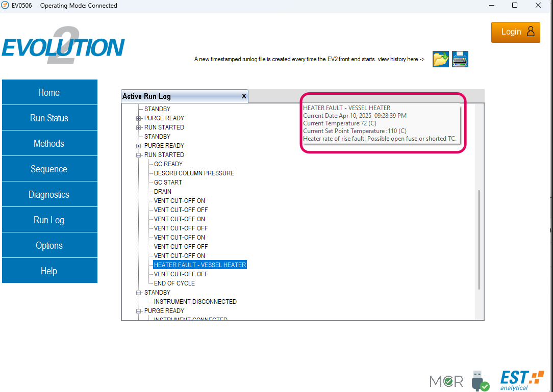Viewport: 553px width, 392px height.
Task: Go to the Home page
Action: click(49, 92)
